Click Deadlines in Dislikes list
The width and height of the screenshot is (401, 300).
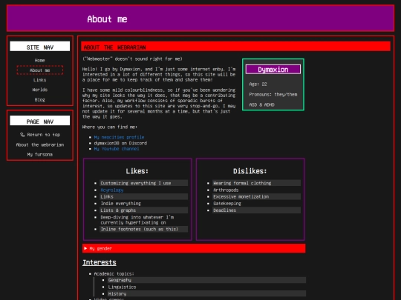pyautogui.click(x=256, y=210)
